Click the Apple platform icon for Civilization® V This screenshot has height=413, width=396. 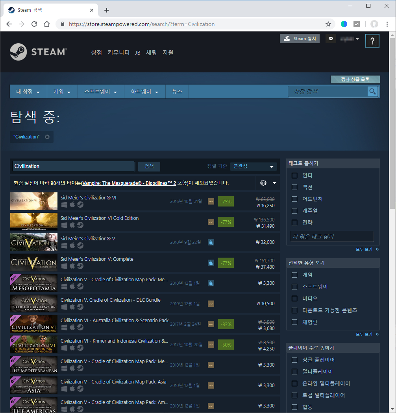pos(72,245)
